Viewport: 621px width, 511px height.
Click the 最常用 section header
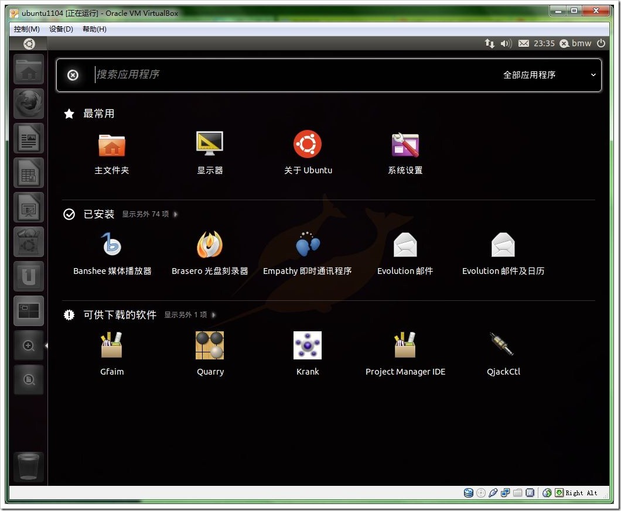coord(98,114)
